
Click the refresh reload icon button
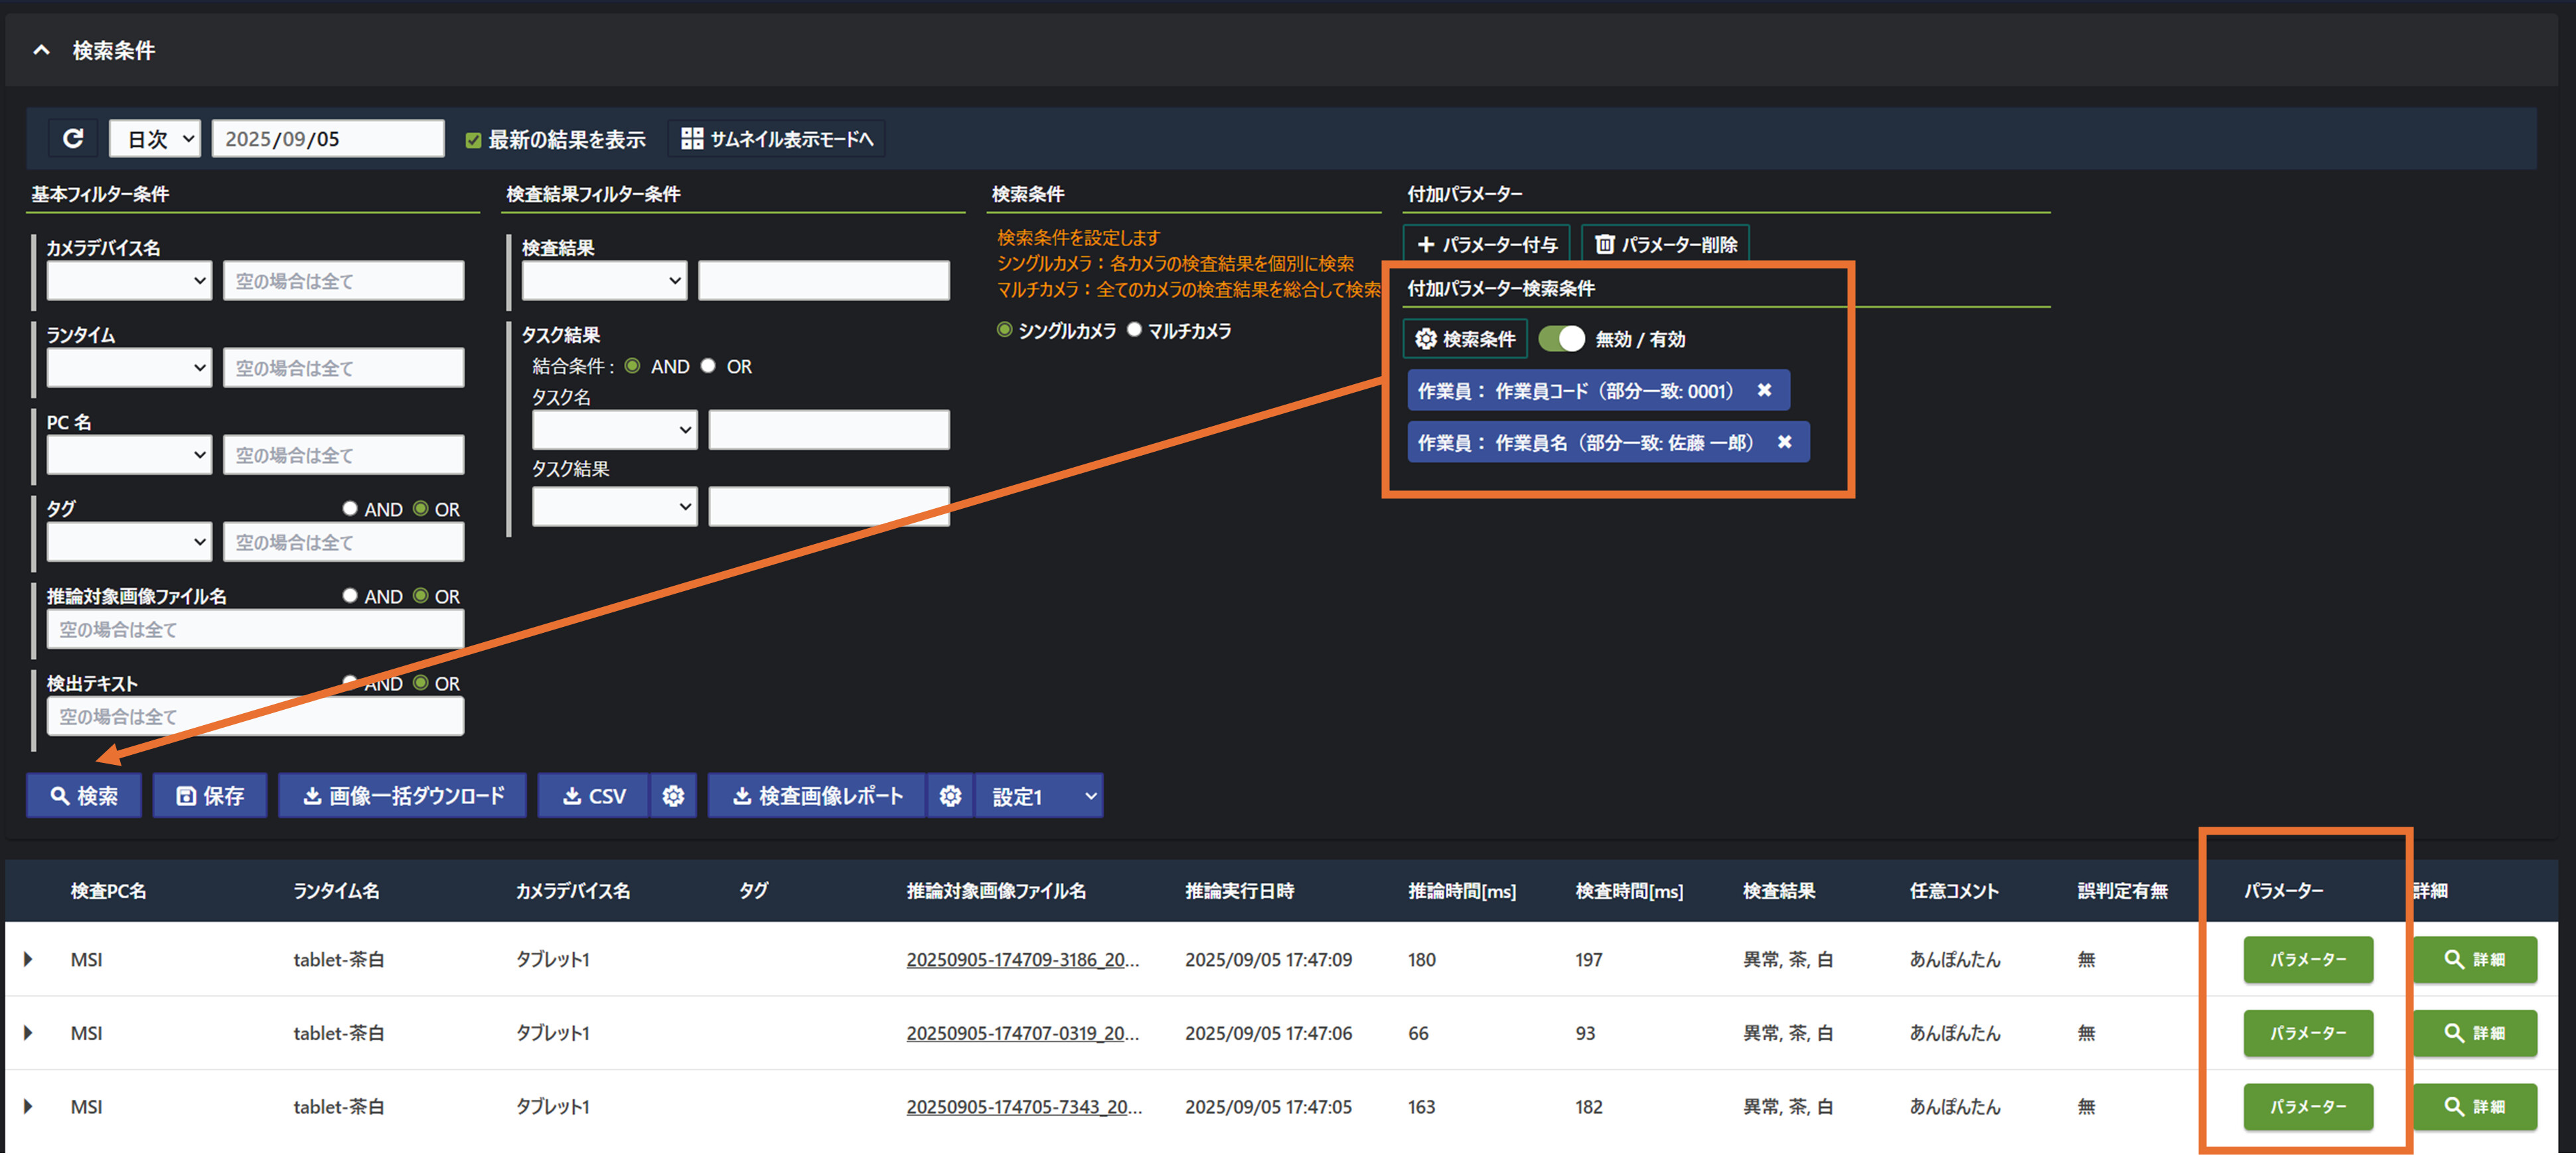73,139
